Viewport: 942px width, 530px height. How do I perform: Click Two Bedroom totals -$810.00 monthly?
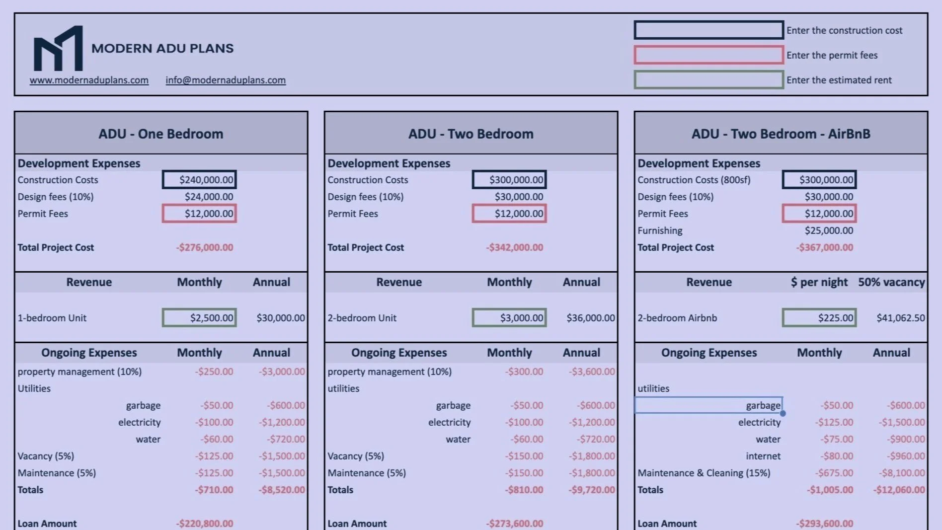[524, 490]
